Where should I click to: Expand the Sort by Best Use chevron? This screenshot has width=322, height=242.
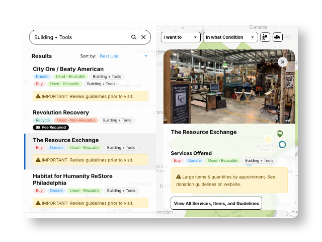tap(146, 56)
